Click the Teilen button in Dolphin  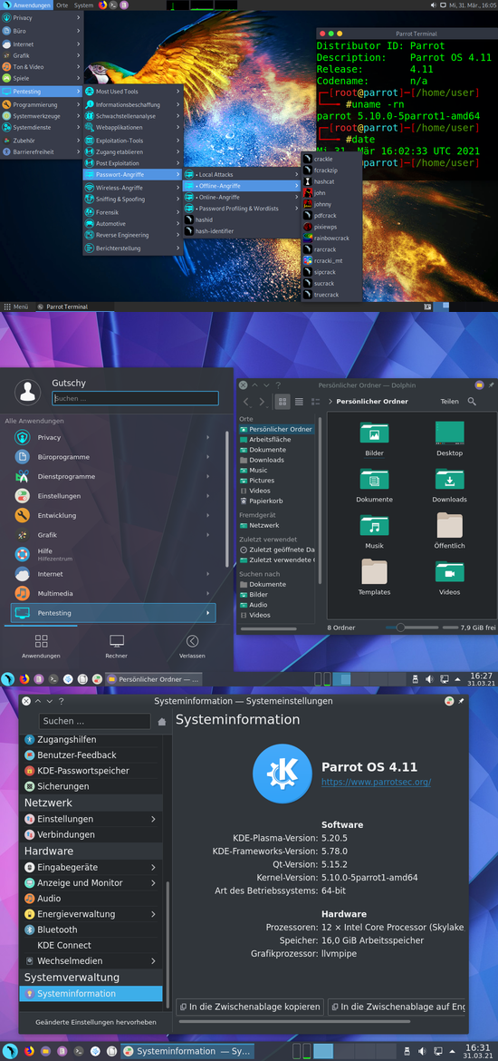coord(449,401)
